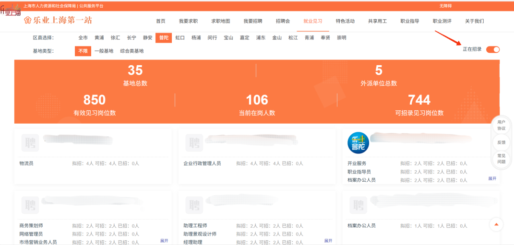Image resolution: width=514 pixels, height=245 pixels.
Task: Click the 聘 logo in the 助理工程师 card
Action: 194,205
